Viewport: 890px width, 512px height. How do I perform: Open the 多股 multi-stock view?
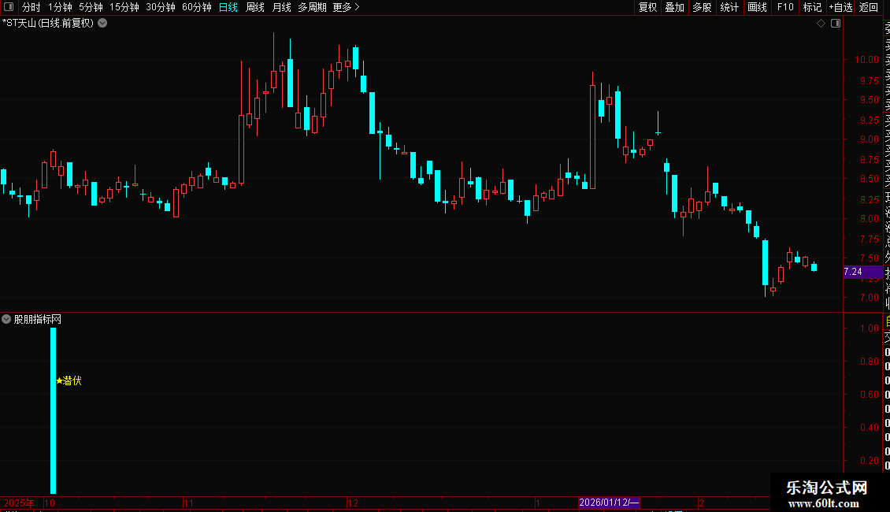pyautogui.click(x=702, y=7)
